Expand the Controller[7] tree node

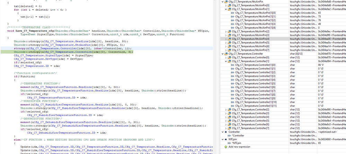point(226,128)
